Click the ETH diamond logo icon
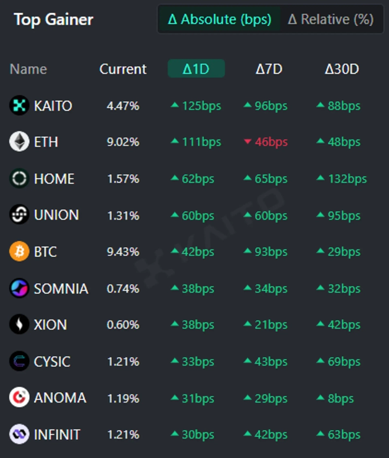The height and width of the screenshot is (458, 389). coord(19,142)
